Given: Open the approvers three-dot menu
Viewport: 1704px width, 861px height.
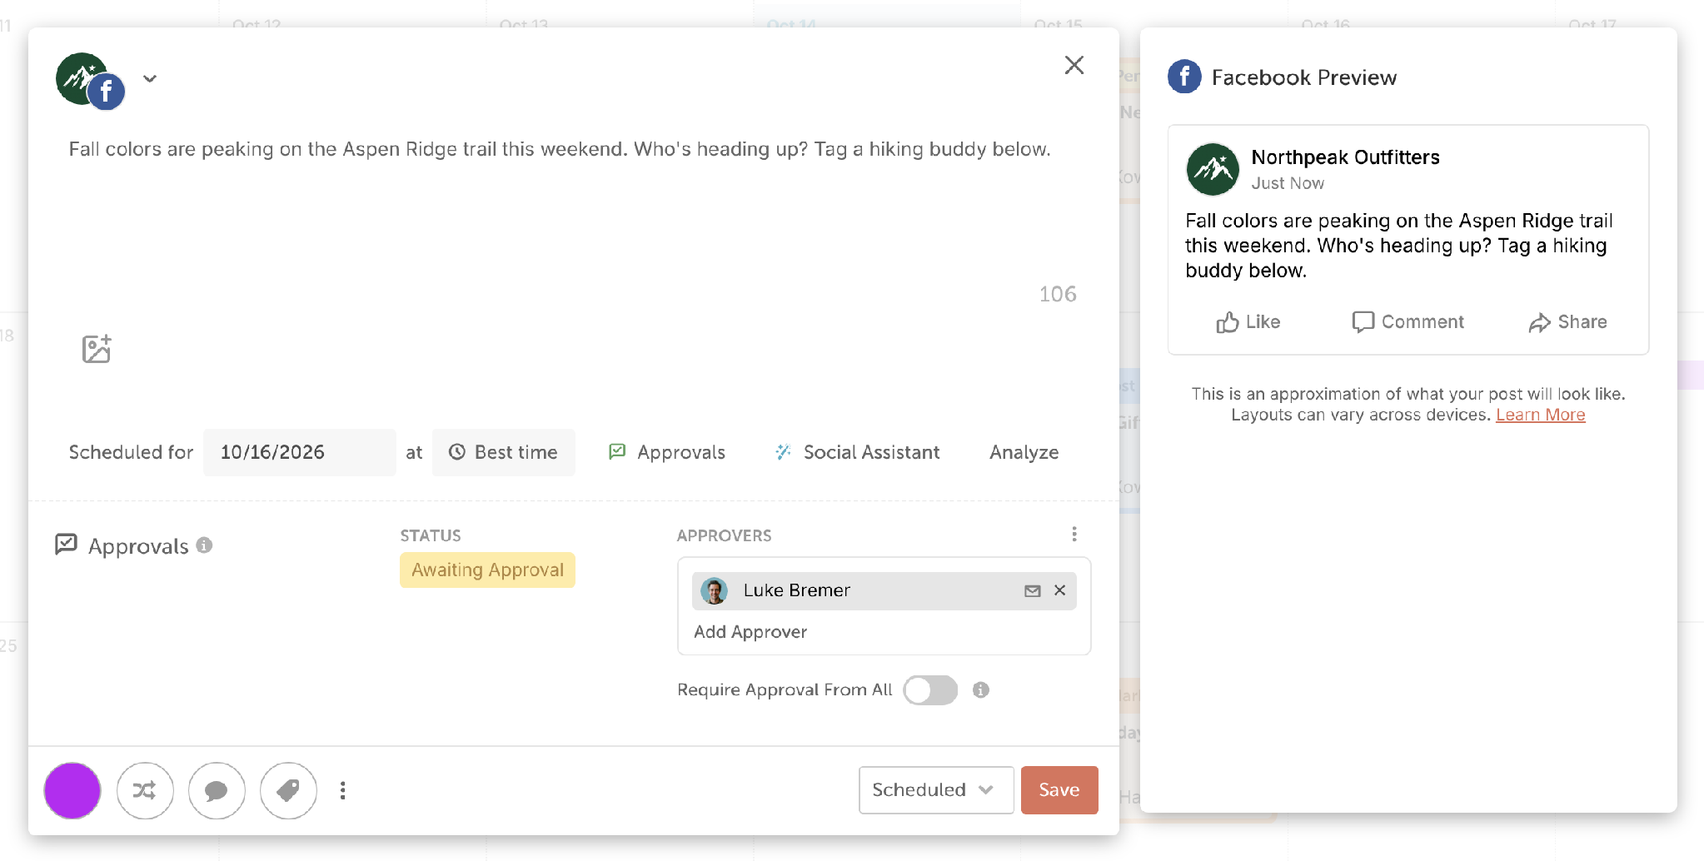Looking at the screenshot, I should pyautogui.click(x=1074, y=534).
